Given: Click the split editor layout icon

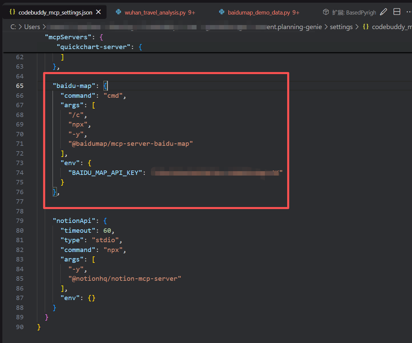Looking at the screenshot, I should [397, 12].
